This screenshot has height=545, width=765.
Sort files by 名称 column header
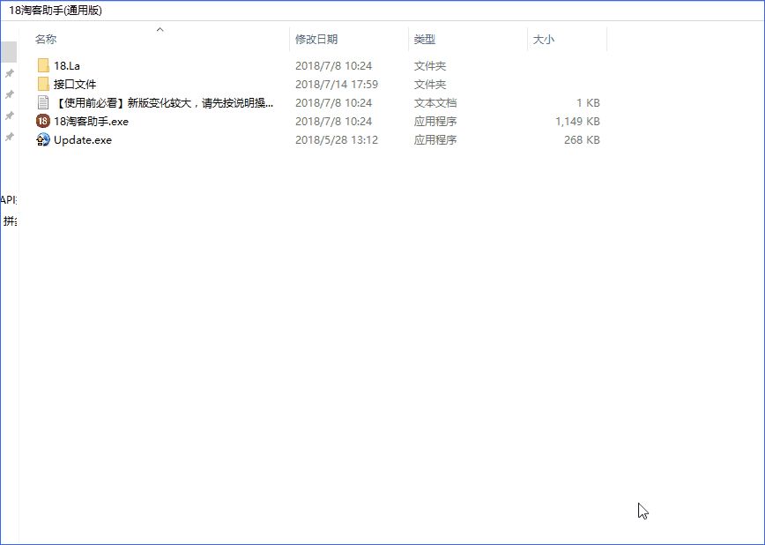click(x=46, y=40)
